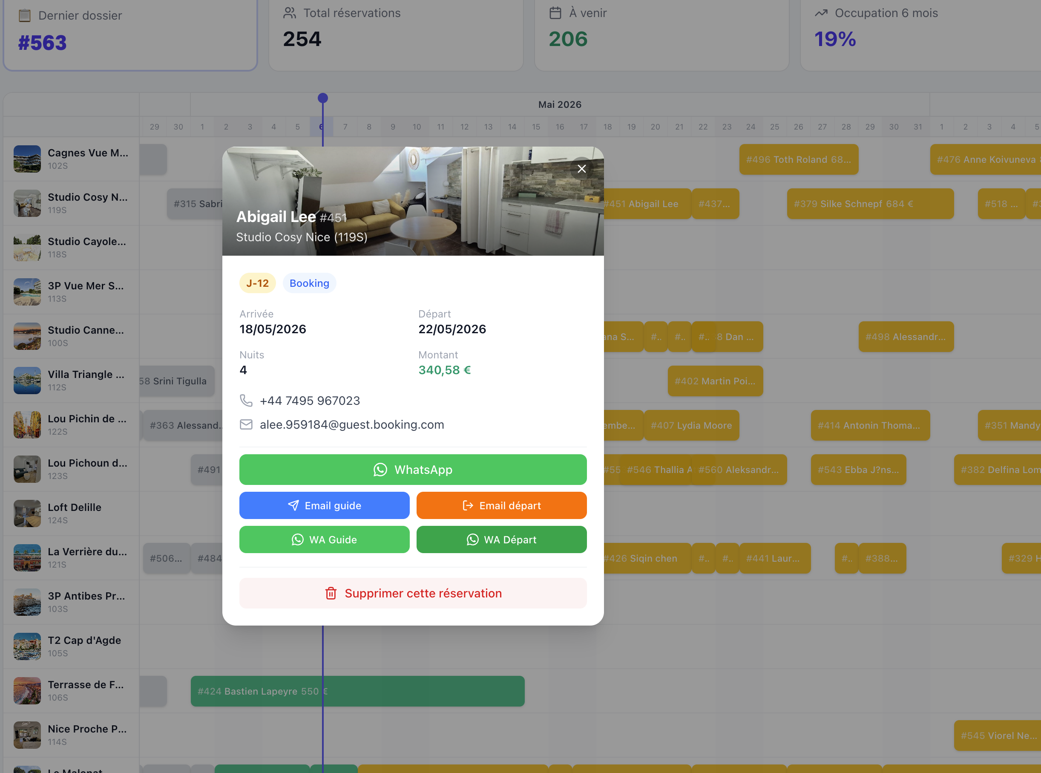This screenshot has height=773, width=1041.
Task: Open reservation #351 Mandy
Action: (x=1009, y=425)
